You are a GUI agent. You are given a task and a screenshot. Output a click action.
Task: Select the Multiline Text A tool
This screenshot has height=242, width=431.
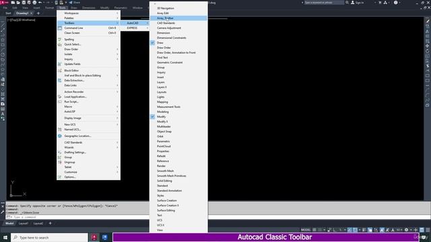(x=3, y=114)
